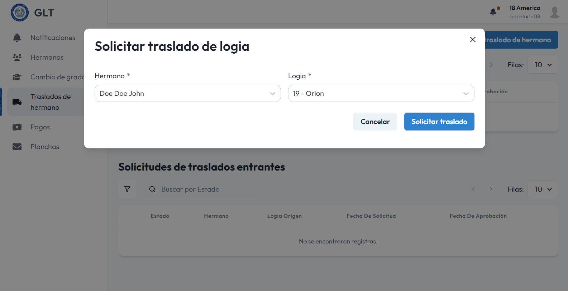Screen dimensions: 568x291
Task: Sort by Fecha De Solicitud column header
Action: tap(371, 216)
